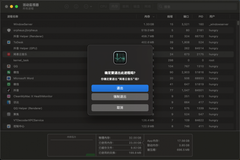Select the kernel_task process row

tap(118, 60)
